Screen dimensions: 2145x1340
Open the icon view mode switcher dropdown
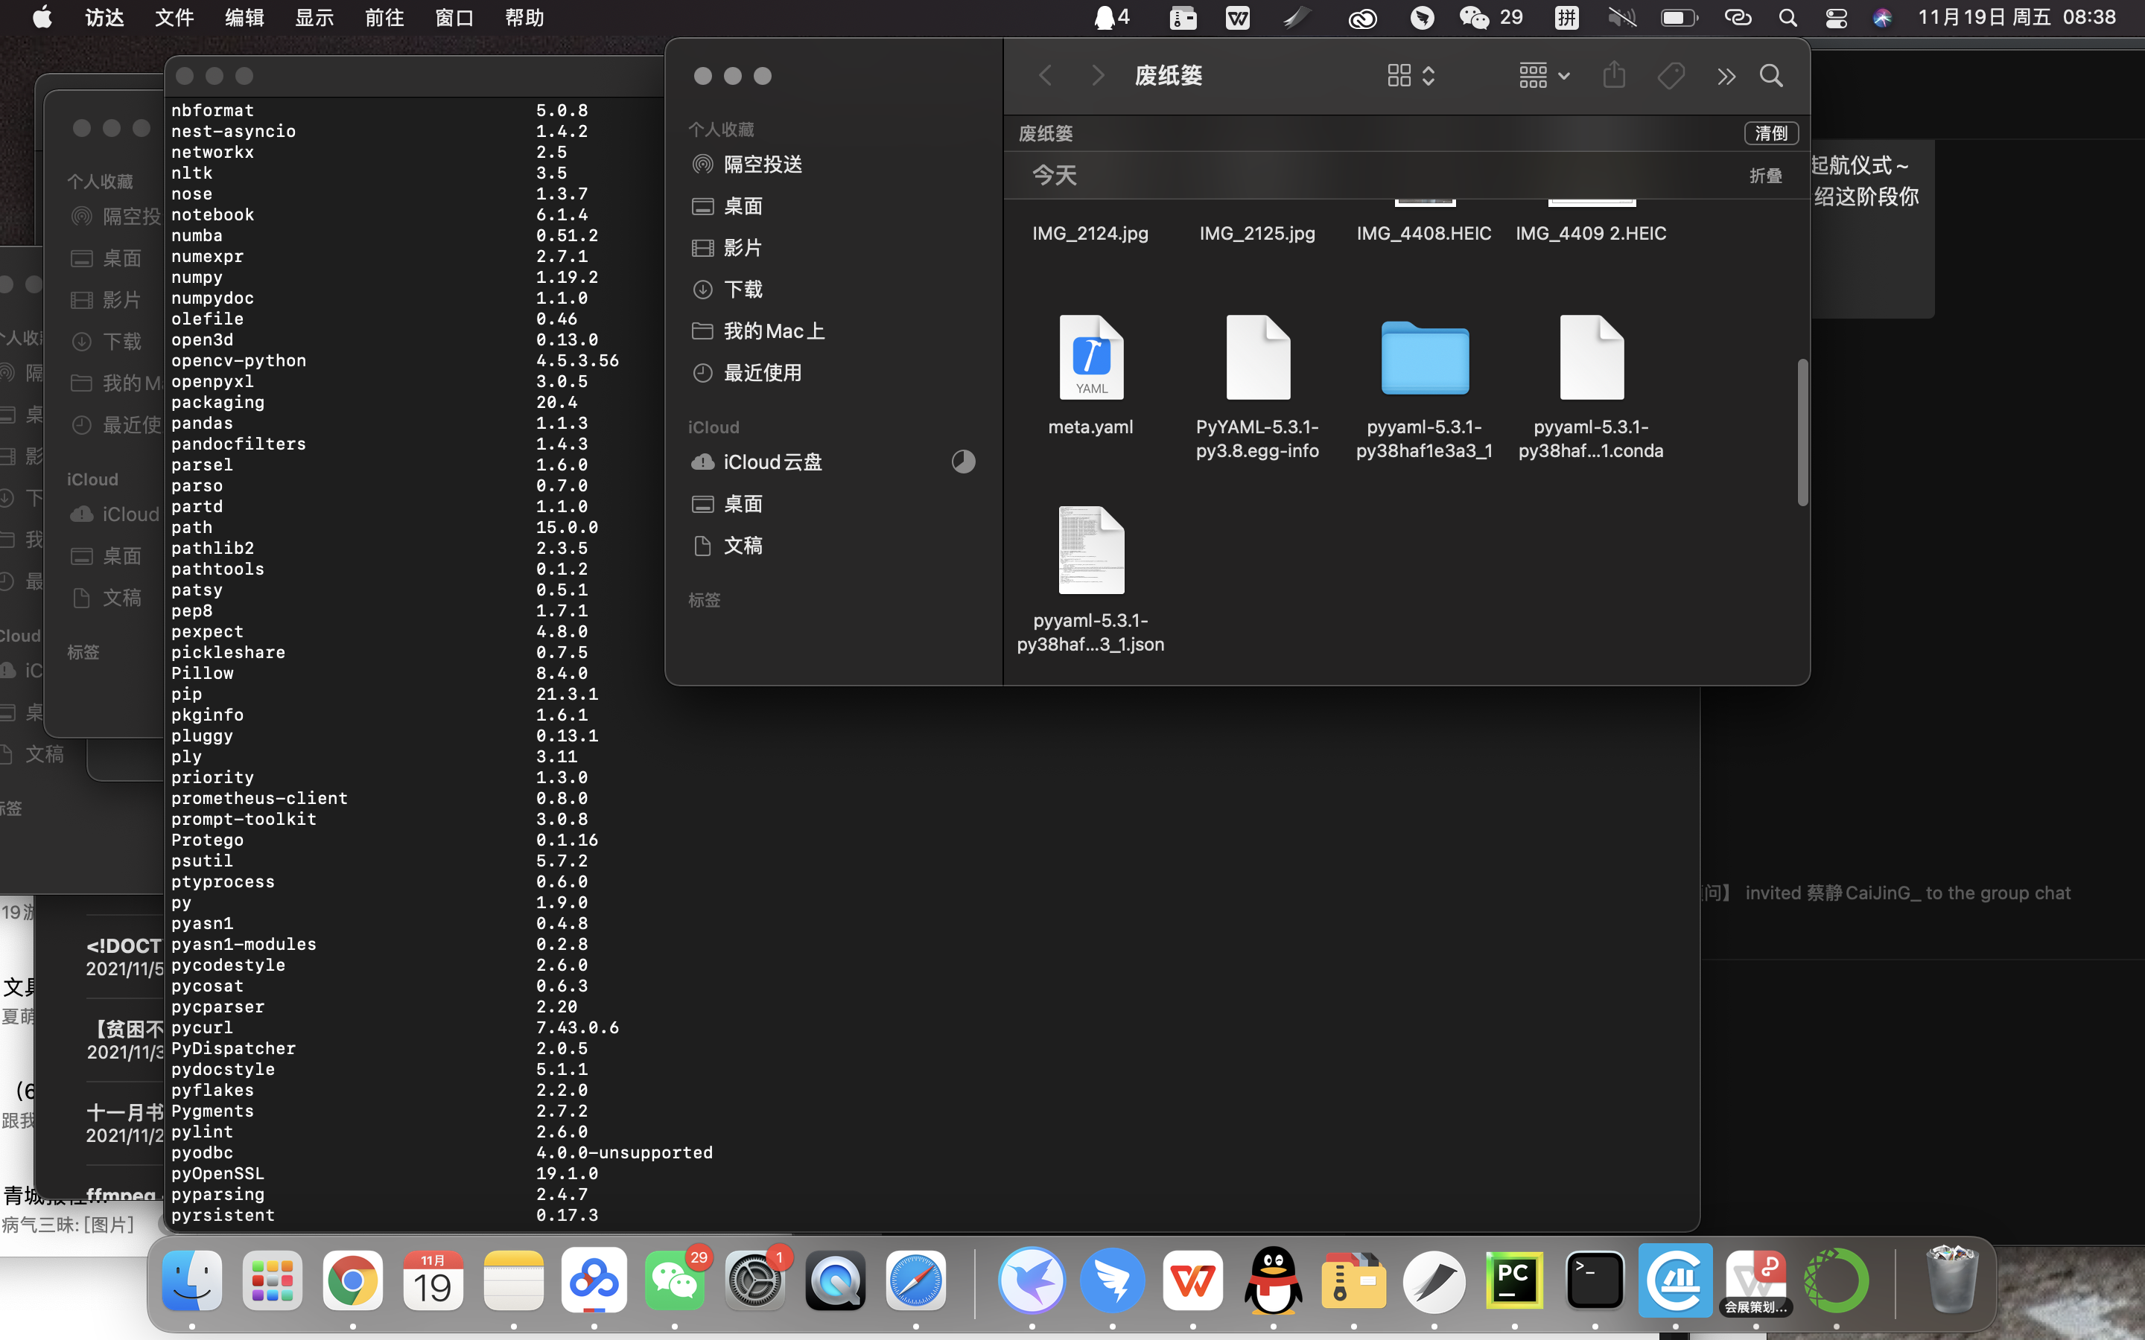click(x=1410, y=76)
